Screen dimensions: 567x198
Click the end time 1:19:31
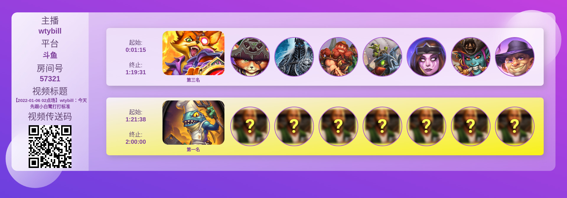pyautogui.click(x=136, y=72)
